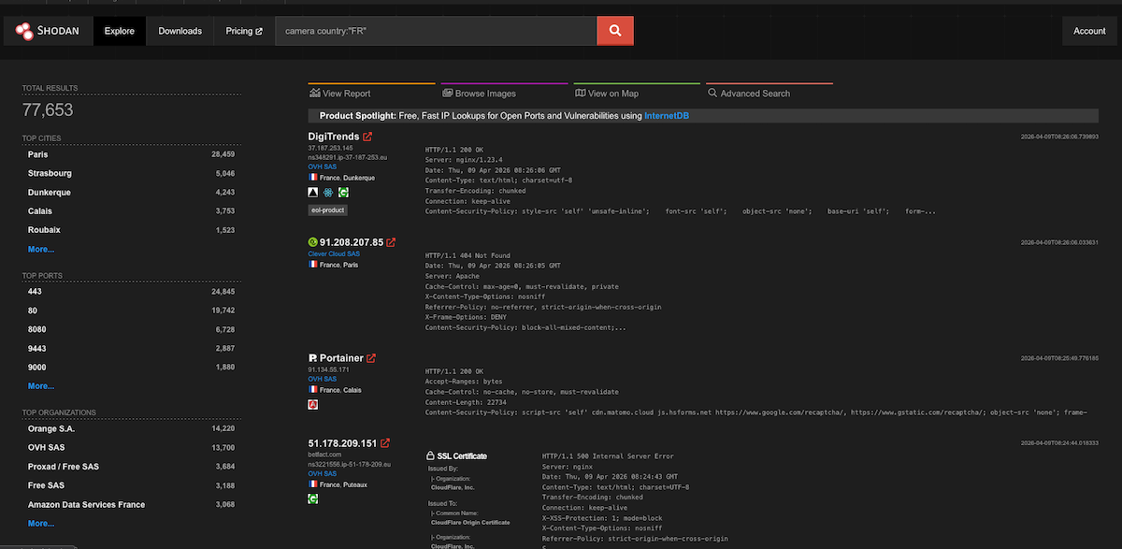Screen dimensions: 1122x549
Task: Click DigiTrends white triangle technology icon
Action: pyautogui.click(x=313, y=192)
